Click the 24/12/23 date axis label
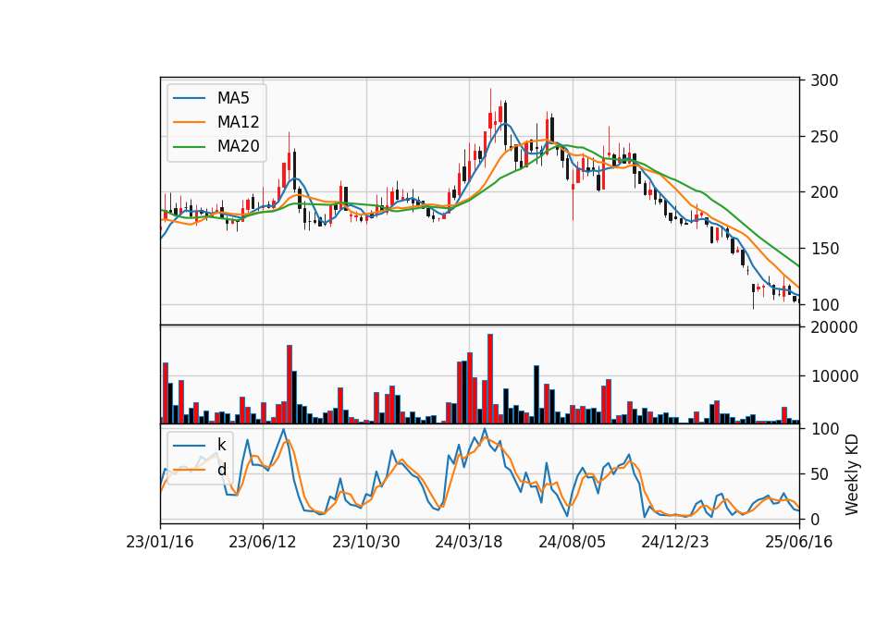Screen dimensions: 888x638 pos(675,542)
